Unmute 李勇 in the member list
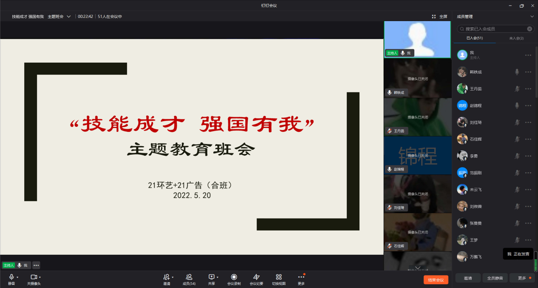Screen dimensions: 538x288 point(517,156)
